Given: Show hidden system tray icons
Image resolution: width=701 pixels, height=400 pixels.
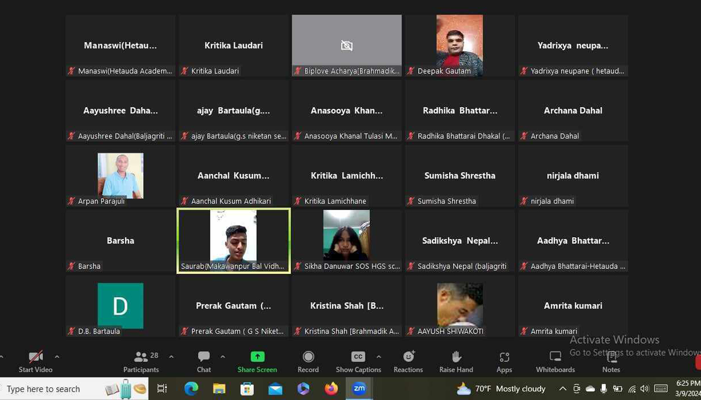Looking at the screenshot, I should [x=563, y=388].
